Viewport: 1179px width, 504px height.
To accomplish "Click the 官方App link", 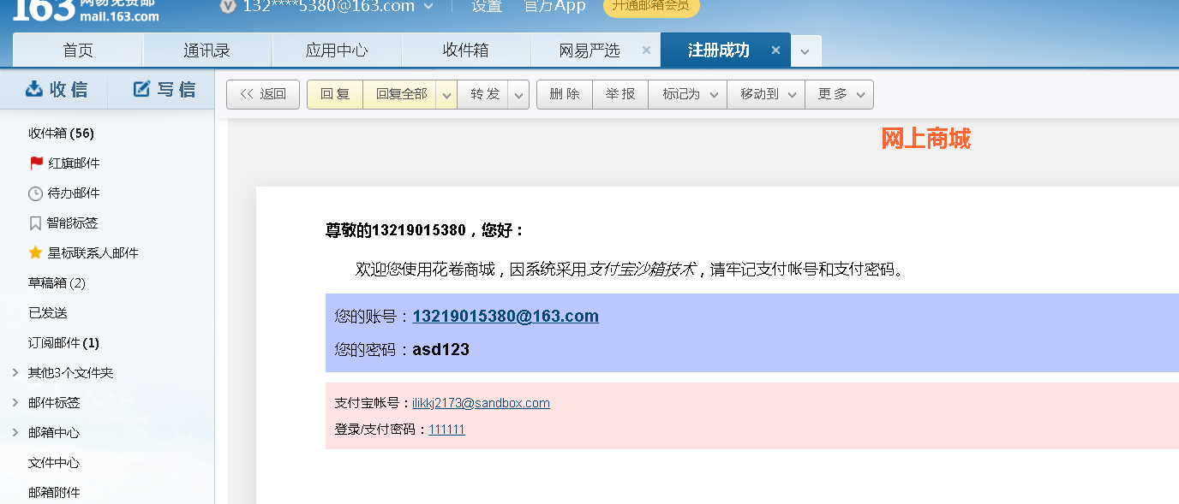I will point(554,6).
